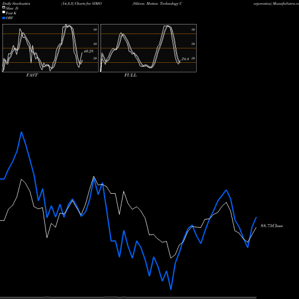This screenshot has width=299, height=299.
Task: Click the endpoint of the white close line
Action: [256, 227]
